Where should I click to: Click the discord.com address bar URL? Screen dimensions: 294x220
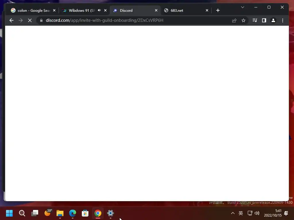click(105, 20)
